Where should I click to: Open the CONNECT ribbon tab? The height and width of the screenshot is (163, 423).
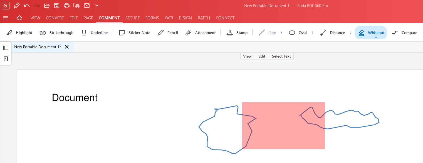(225, 18)
